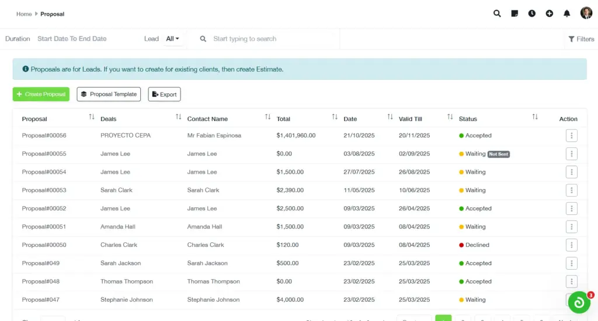
Task: Open action menu for Proposal#00056
Action: pos(571,136)
